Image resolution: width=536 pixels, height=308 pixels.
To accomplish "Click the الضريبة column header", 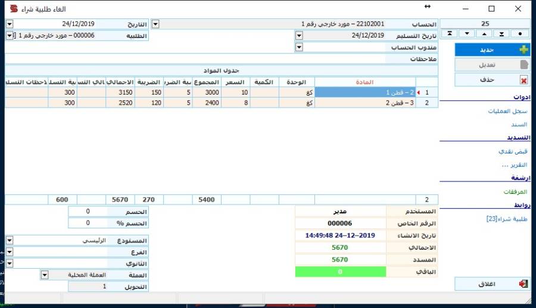I will pyautogui.click(x=149, y=82).
